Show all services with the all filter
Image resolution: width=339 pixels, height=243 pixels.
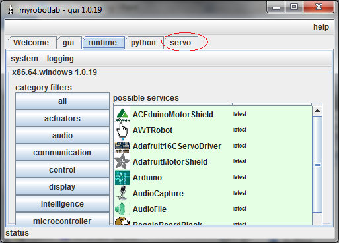click(x=62, y=101)
